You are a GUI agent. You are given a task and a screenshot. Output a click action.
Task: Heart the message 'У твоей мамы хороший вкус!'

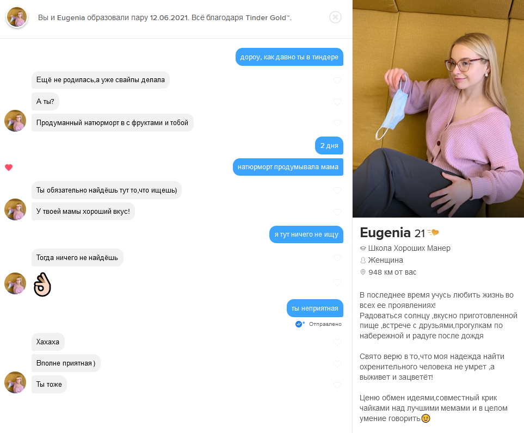pos(337,212)
